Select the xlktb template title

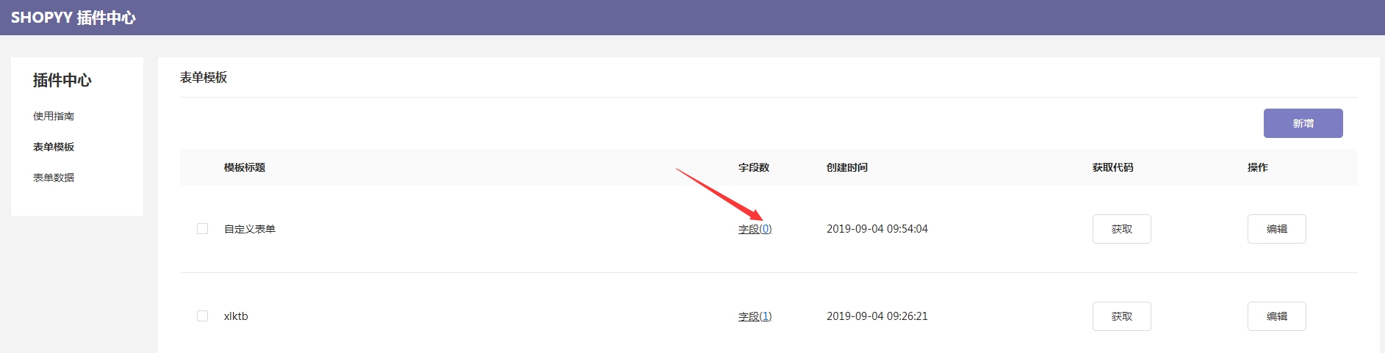[x=236, y=316]
